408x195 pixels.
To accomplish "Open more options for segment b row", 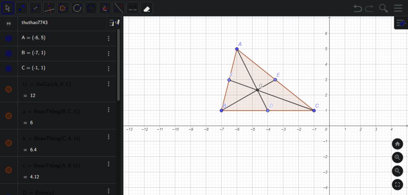I will pos(108,137).
